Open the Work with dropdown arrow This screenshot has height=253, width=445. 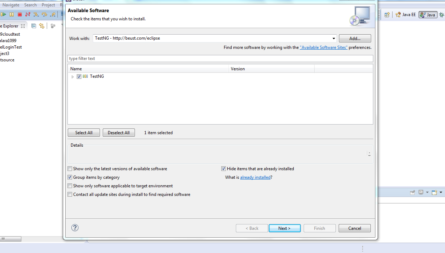click(x=334, y=38)
